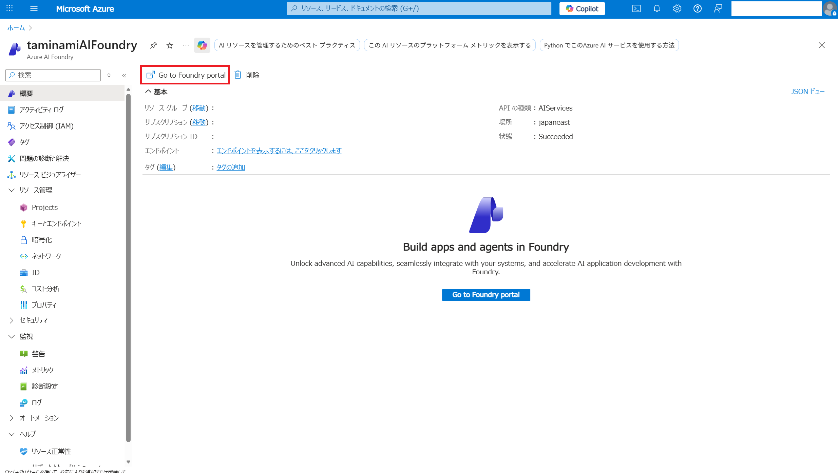838x473 pixels.
Task: Open the portal hamburger menu
Action: [x=34, y=9]
